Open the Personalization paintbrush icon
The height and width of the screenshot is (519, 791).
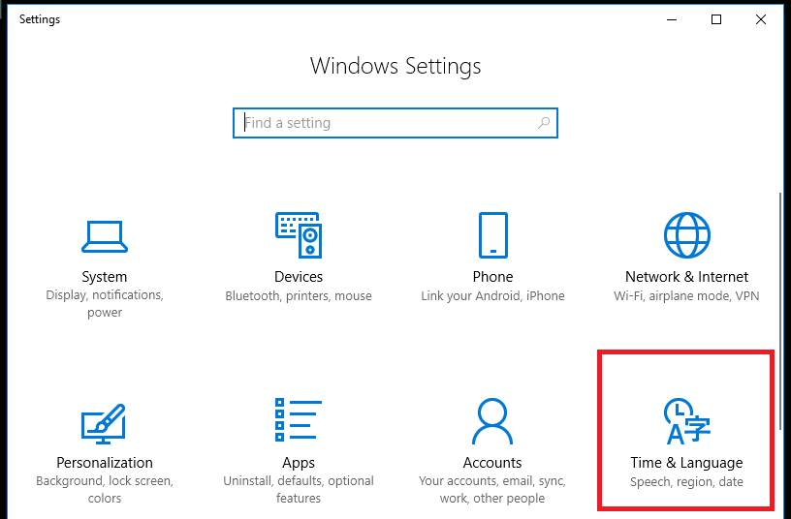104,423
